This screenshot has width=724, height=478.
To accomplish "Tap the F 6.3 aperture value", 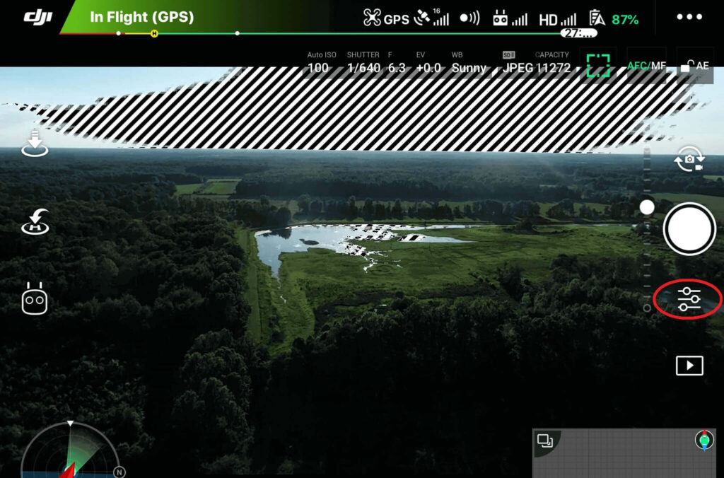I will coord(397,62).
